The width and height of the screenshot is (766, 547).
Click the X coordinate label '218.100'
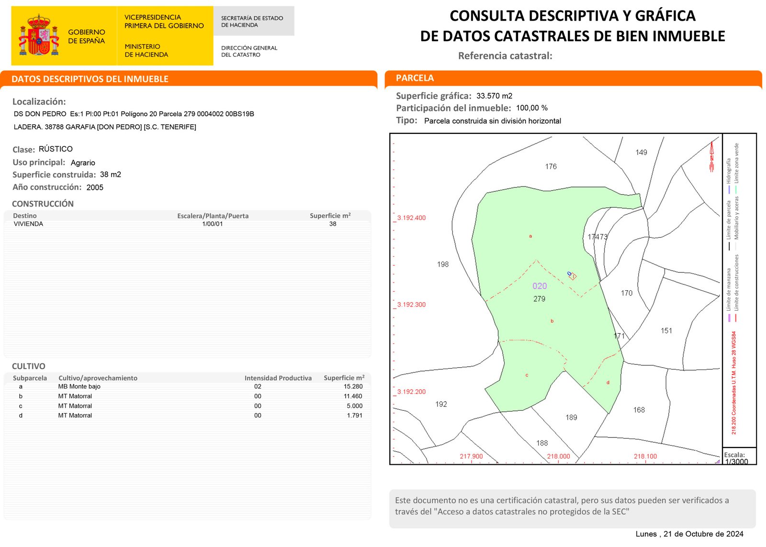[x=645, y=456]
